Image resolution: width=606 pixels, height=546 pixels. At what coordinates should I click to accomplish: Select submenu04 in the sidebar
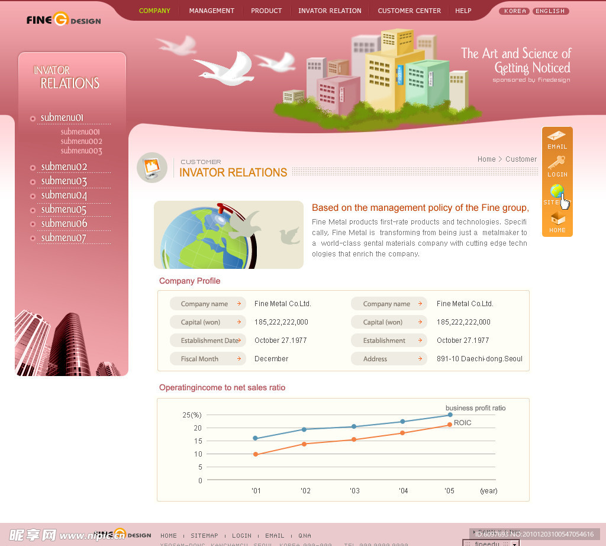click(x=64, y=195)
